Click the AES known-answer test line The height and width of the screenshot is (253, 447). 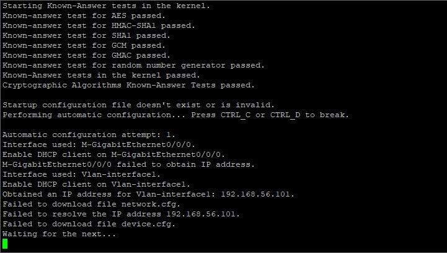point(84,16)
